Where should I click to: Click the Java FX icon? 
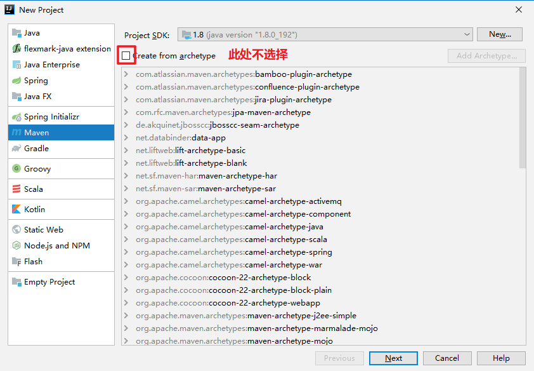[x=16, y=96]
